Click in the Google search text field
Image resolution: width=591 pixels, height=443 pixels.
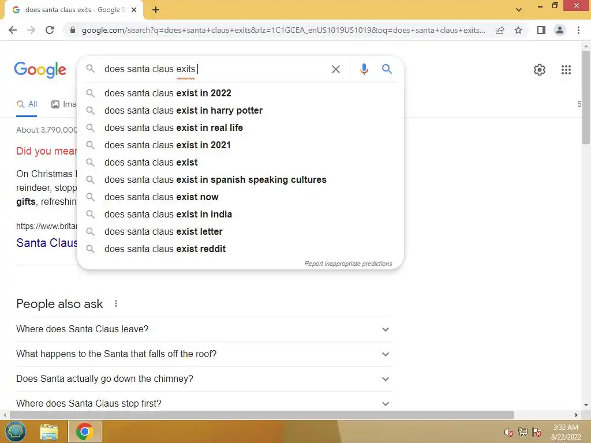tap(215, 69)
